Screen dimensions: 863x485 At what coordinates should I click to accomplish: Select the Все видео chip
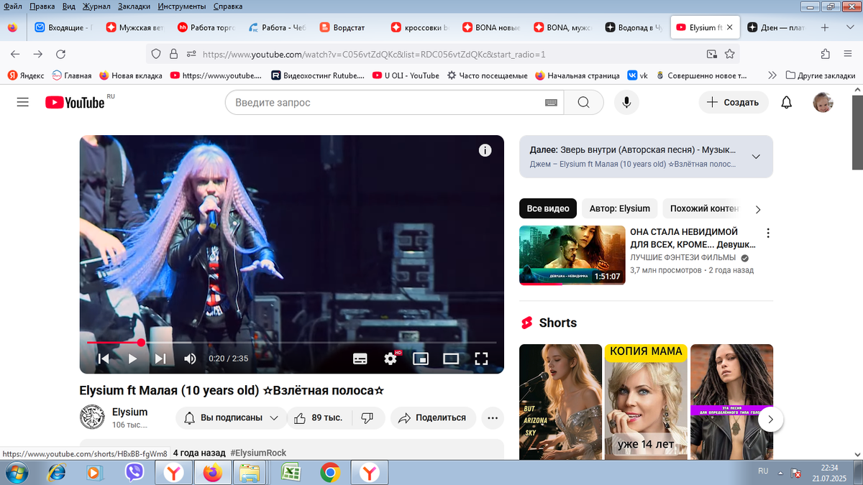(x=548, y=208)
